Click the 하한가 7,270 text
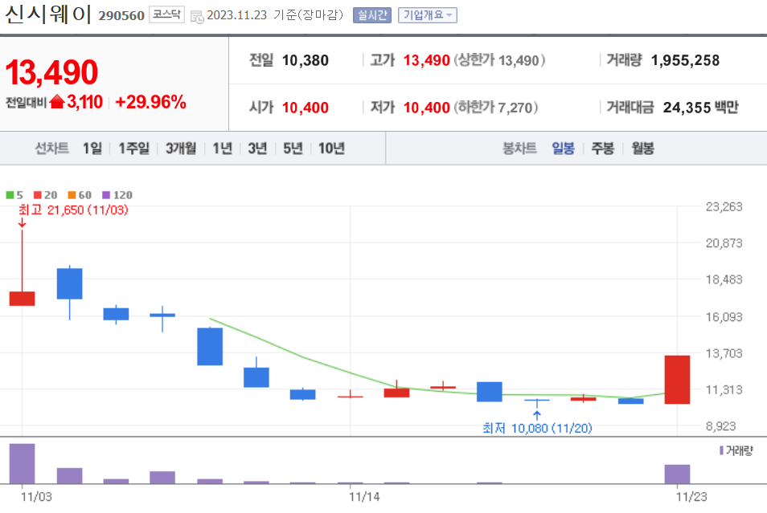Viewport: 767px width, 513px height. (x=496, y=108)
